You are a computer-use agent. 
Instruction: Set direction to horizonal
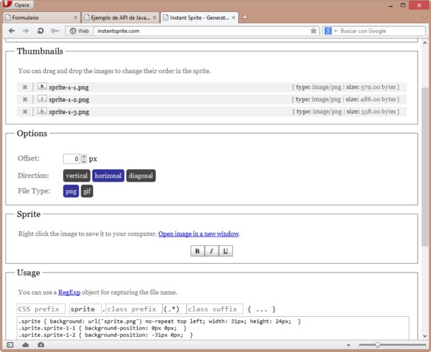coord(108,176)
